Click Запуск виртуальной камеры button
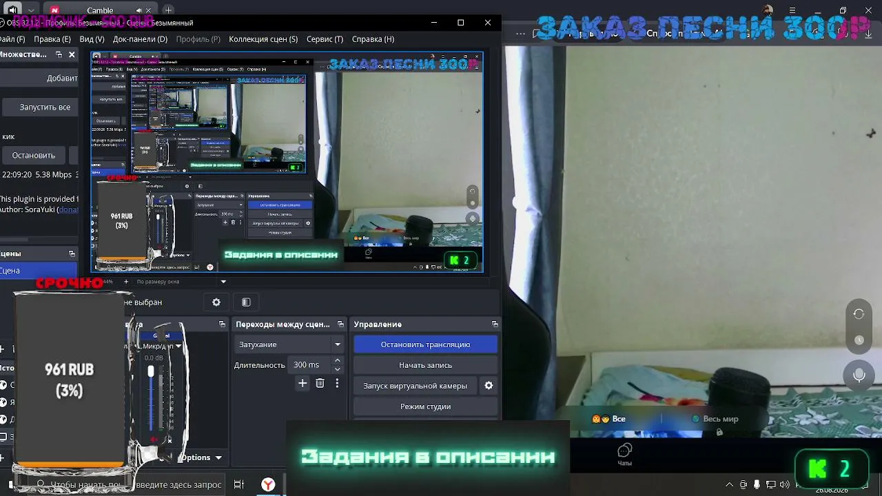The width and height of the screenshot is (882, 496). [x=415, y=386]
